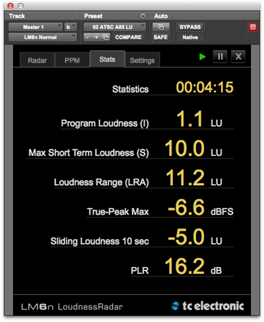Viewport: 264px width, 322px height.
Task: Open the 02 ATSC A85 LU preset dropdown
Action: coord(115,27)
